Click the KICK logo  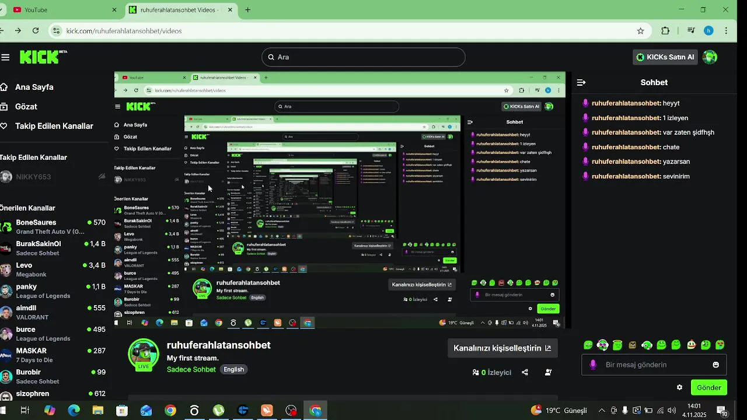pyautogui.click(x=43, y=57)
